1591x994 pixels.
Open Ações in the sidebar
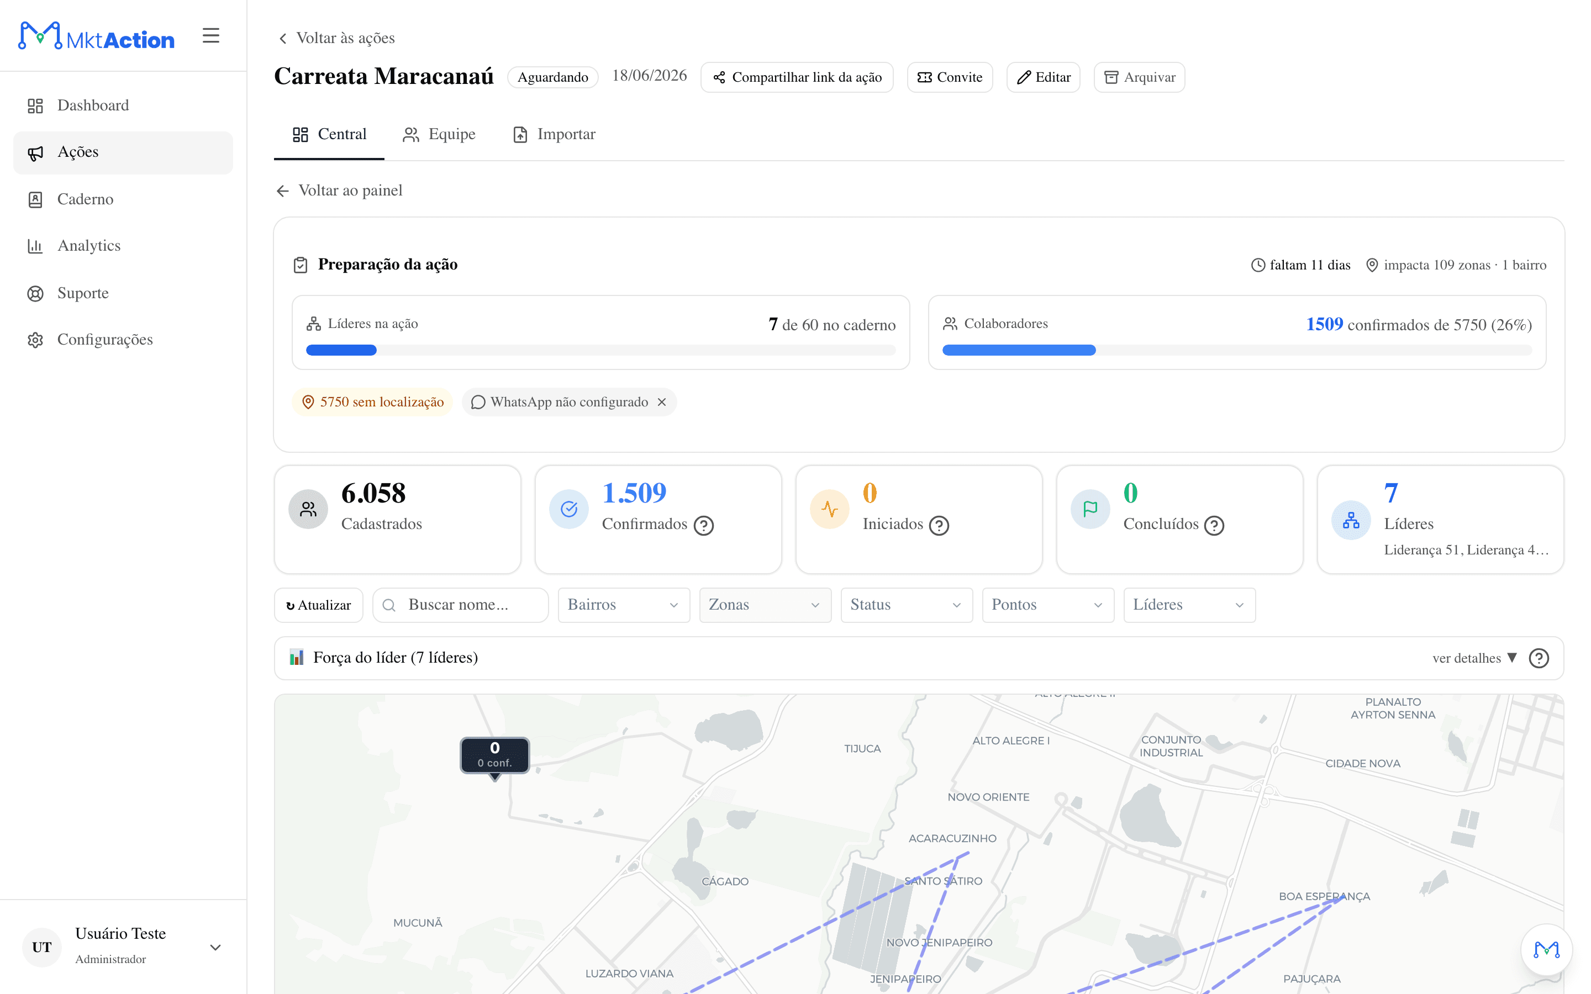pyautogui.click(x=123, y=152)
